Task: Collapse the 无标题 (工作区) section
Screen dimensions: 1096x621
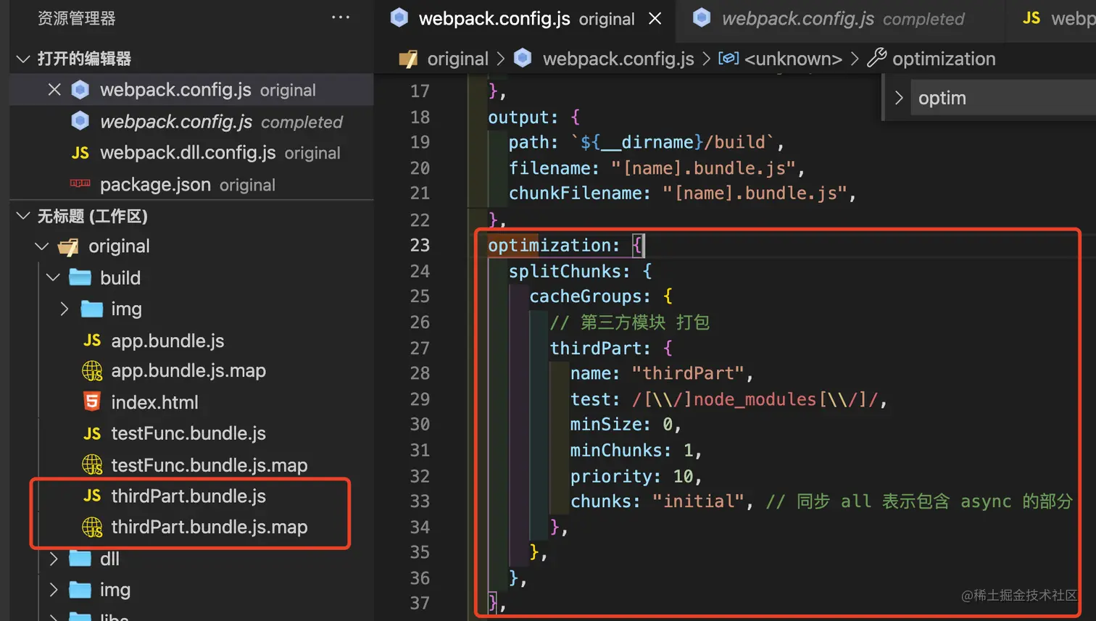Action: [23, 216]
